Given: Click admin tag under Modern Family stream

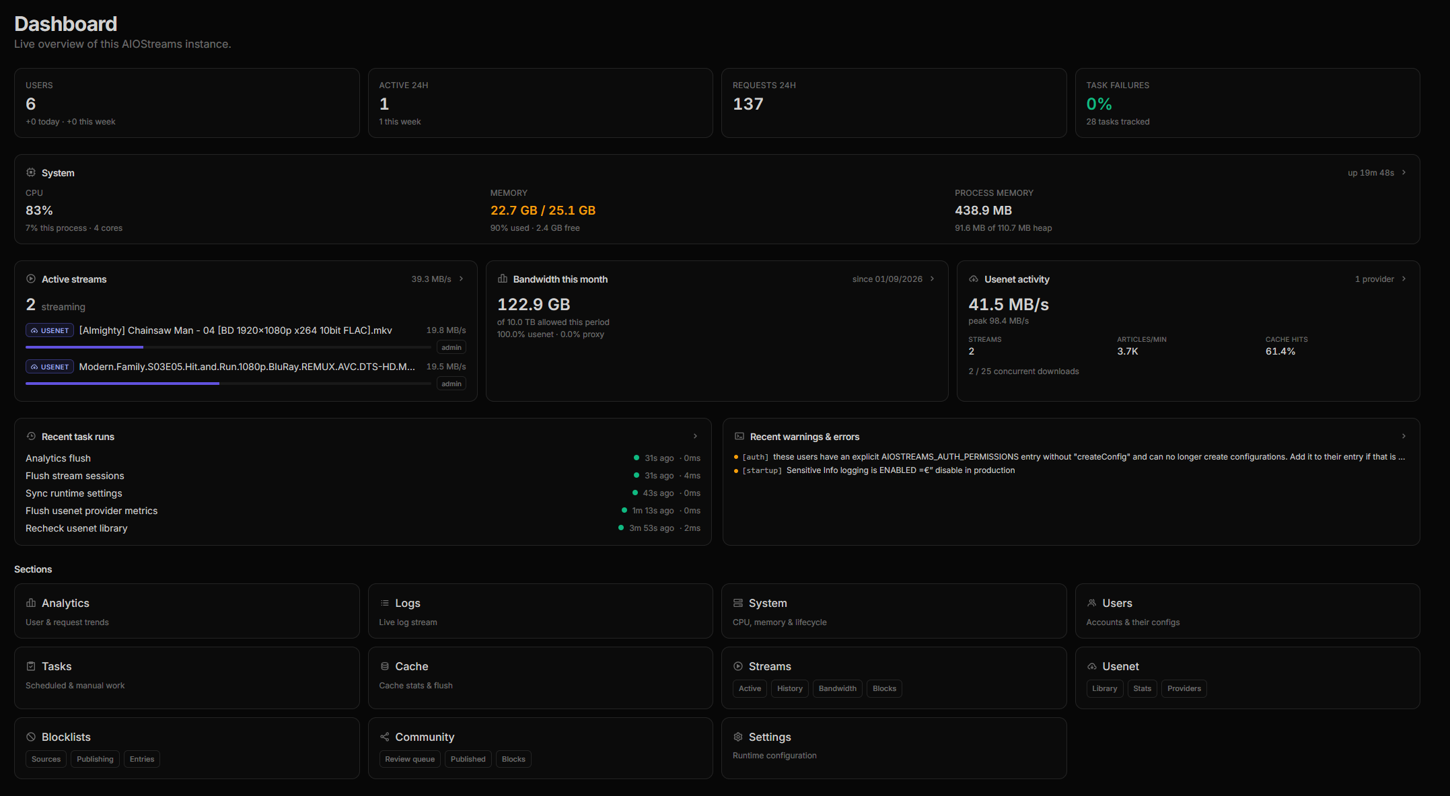Looking at the screenshot, I should tap(451, 384).
